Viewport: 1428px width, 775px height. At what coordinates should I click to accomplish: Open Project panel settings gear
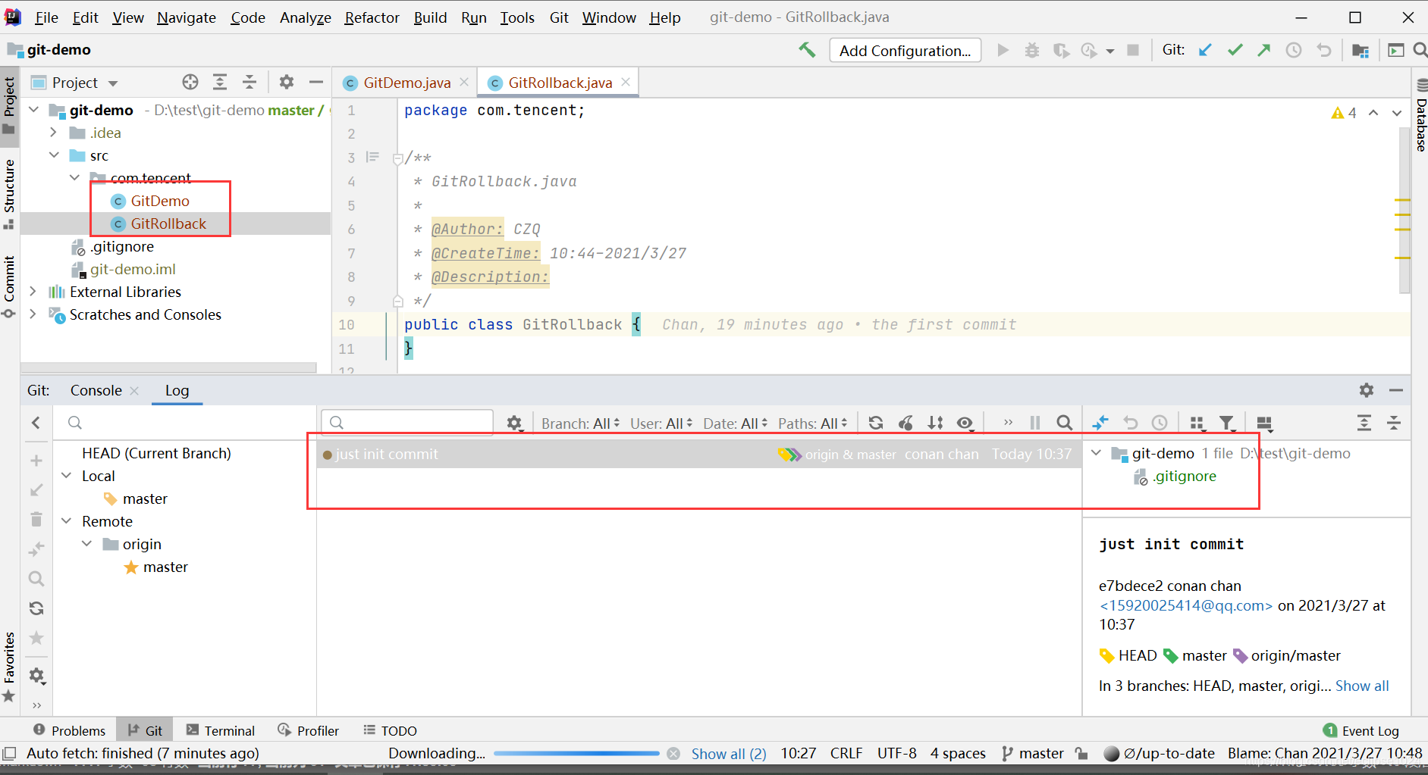tap(286, 82)
